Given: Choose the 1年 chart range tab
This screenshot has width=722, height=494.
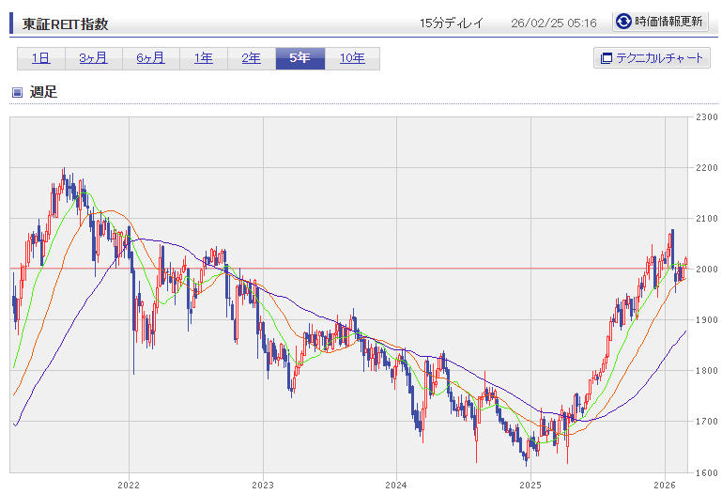Looking at the screenshot, I should point(204,58).
